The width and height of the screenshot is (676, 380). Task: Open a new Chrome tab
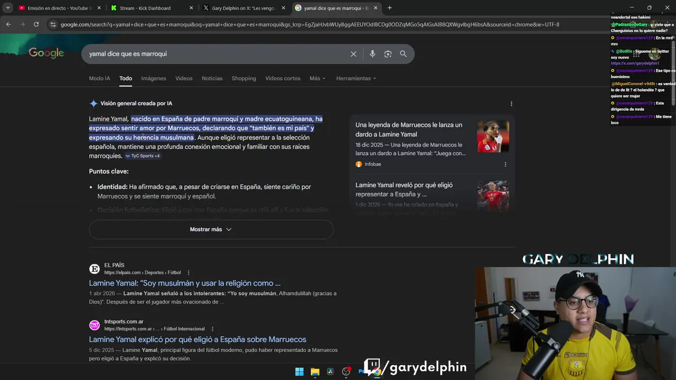click(390, 8)
